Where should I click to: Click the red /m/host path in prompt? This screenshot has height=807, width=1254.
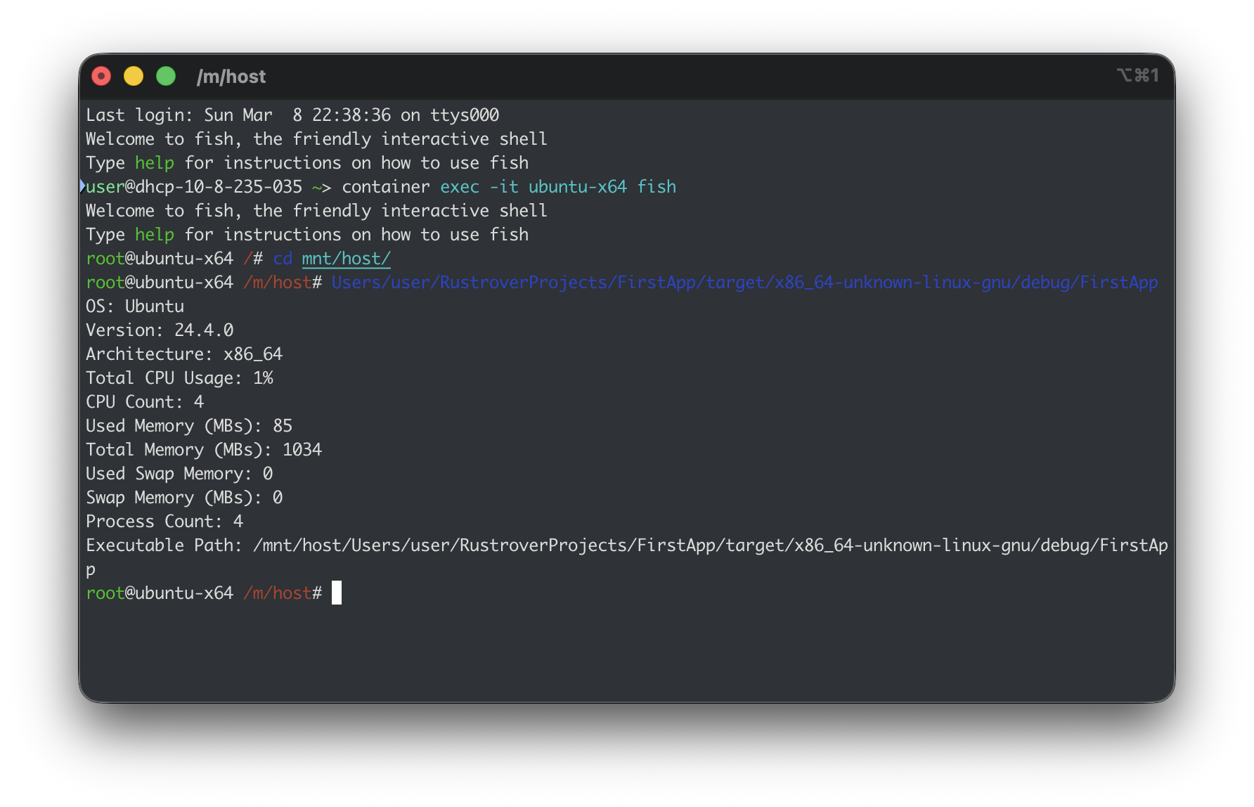[277, 593]
